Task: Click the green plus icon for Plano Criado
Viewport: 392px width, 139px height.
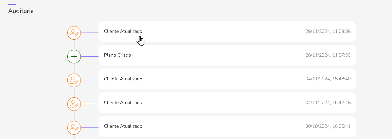Action: click(x=74, y=57)
